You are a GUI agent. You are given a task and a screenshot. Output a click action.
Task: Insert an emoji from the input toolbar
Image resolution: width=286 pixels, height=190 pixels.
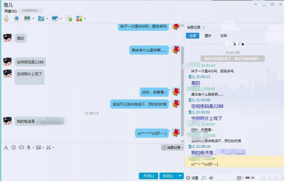[x=14, y=148]
